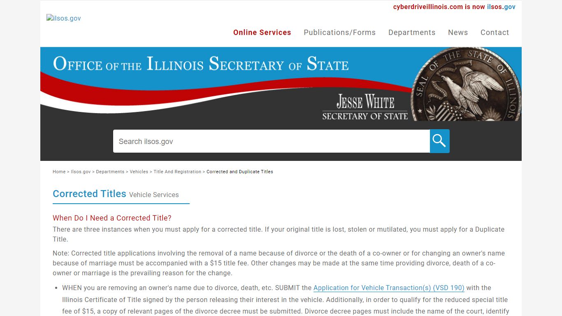Click the Office of the Illinois Secretary of State banner title

point(201,64)
